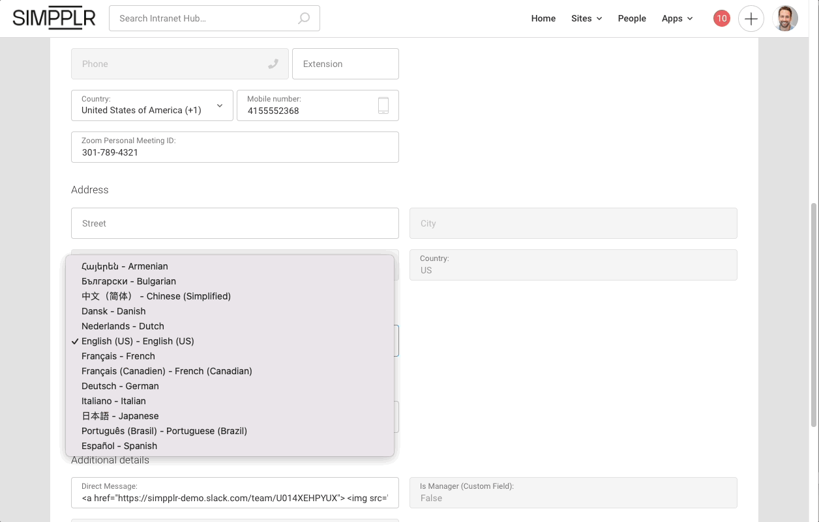Expand the Apps menu

tap(677, 18)
